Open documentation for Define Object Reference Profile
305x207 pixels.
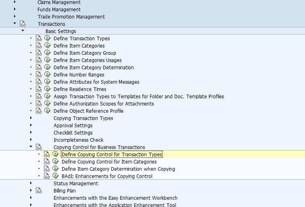click(x=39, y=111)
